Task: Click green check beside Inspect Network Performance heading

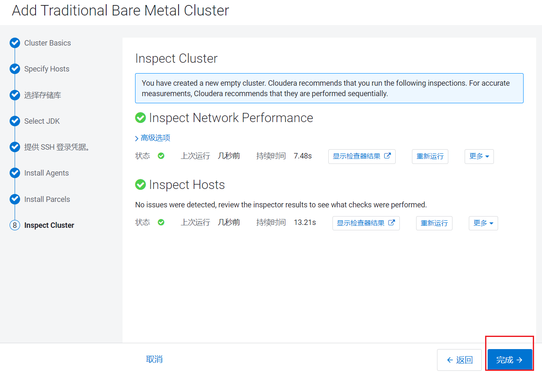Action: [x=141, y=118]
